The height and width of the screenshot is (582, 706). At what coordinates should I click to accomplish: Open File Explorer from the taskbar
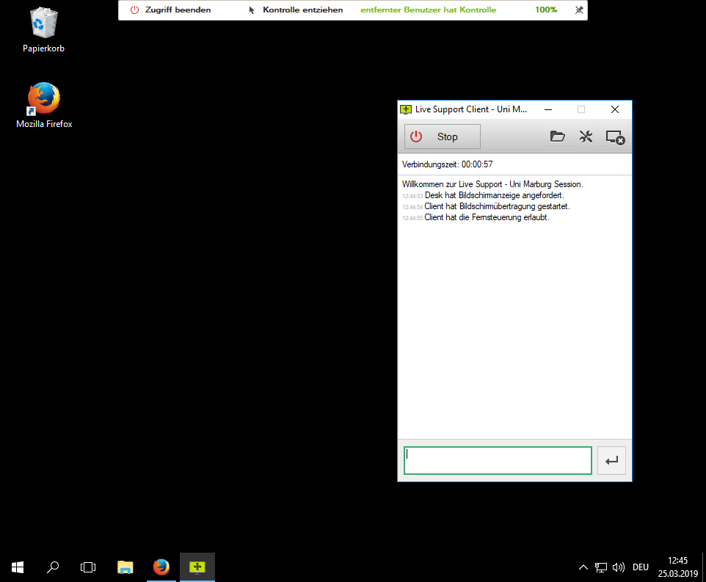point(125,567)
